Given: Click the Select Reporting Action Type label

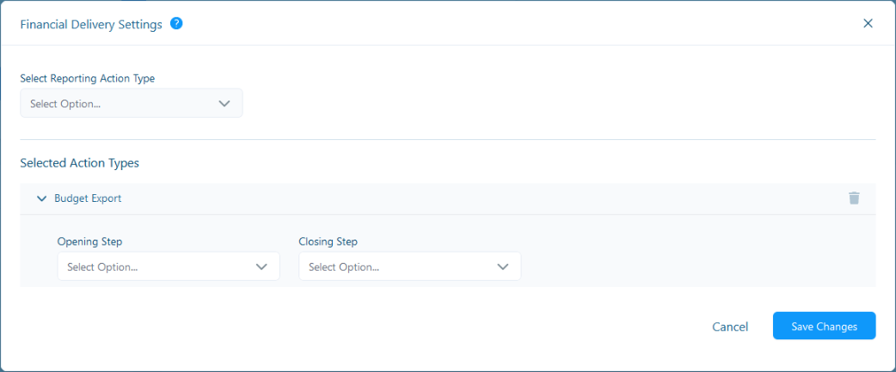Looking at the screenshot, I should pyautogui.click(x=88, y=79).
